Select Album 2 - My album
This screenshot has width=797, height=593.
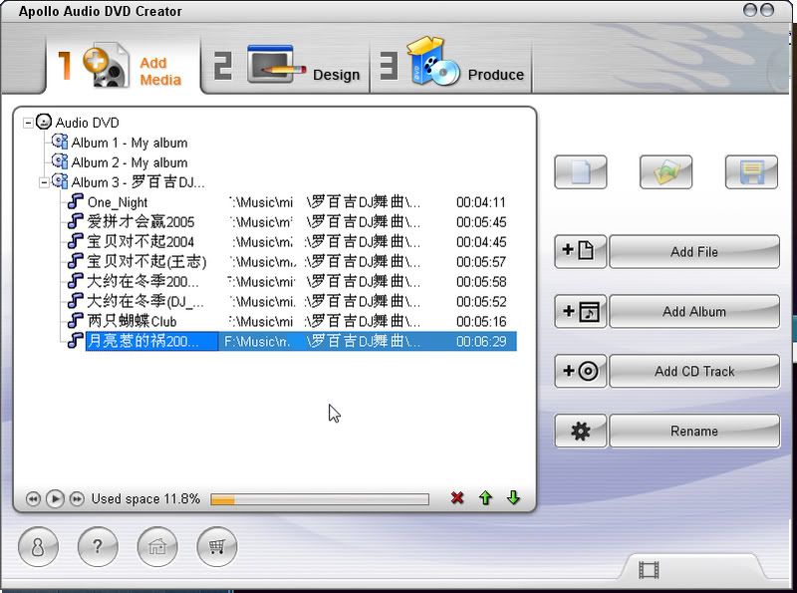tap(130, 162)
